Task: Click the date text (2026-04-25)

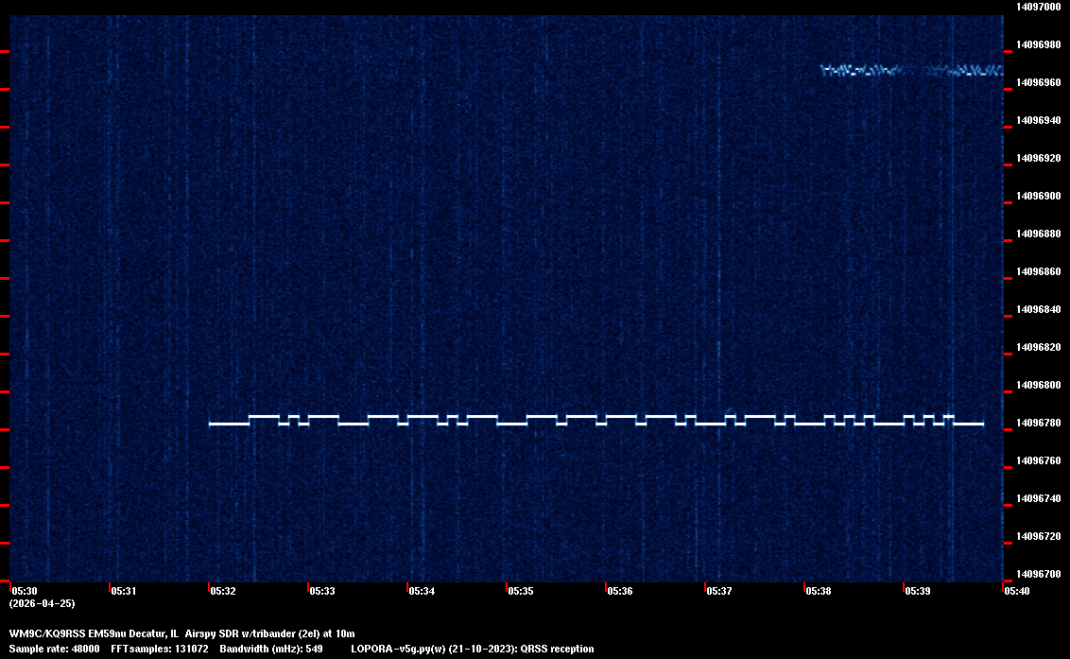Action: coord(43,603)
